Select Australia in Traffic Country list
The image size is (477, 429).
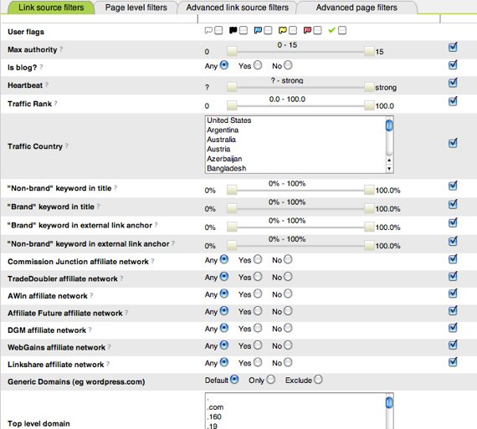tap(221, 140)
